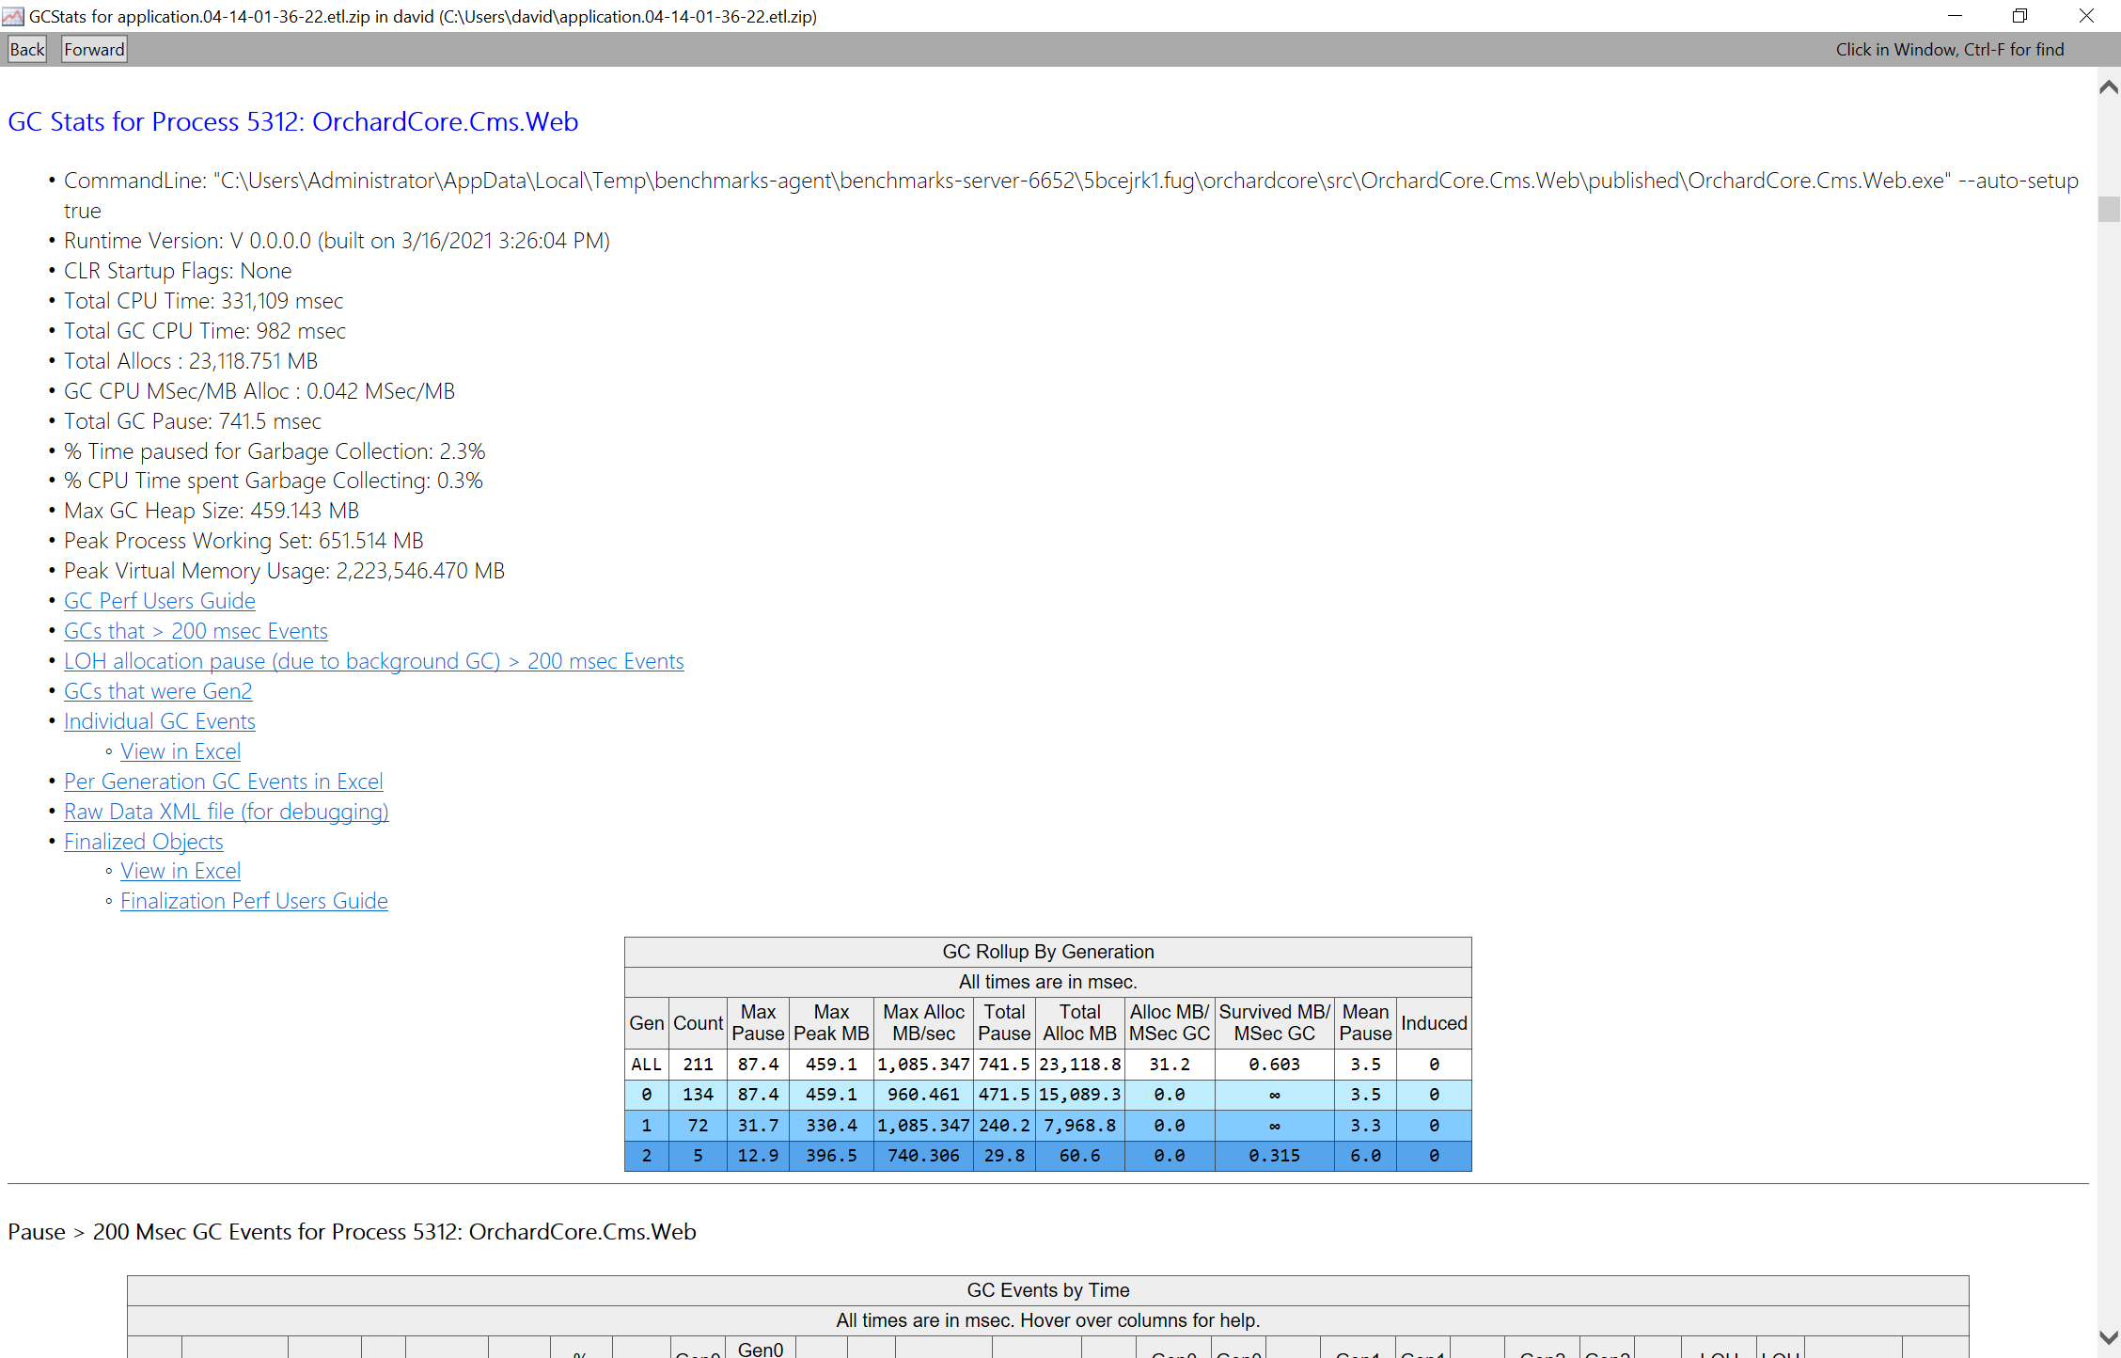
Task: Click the GCStats app icon in title bar
Action: click(x=13, y=16)
